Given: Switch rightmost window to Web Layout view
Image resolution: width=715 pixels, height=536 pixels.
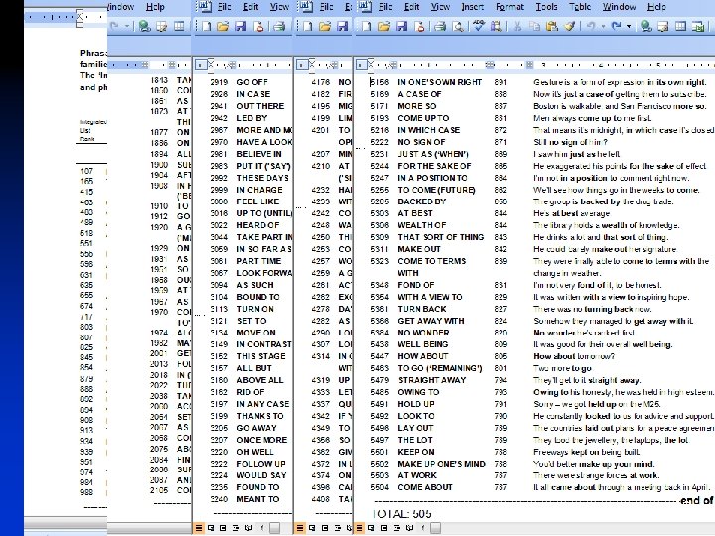Looking at the screenshot, I should (x=371, y=528).
